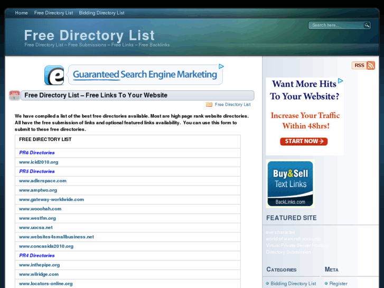Visit www.gateway-worldwide.com link
The image size is (384, 288).
point(51,199)
